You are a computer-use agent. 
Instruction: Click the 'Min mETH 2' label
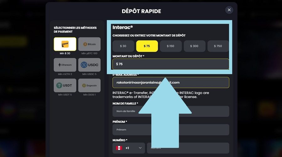click(65, 74)
